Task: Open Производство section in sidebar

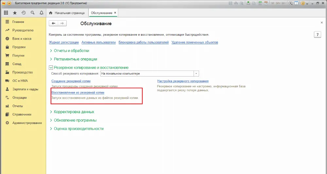Action: (23, 72)
